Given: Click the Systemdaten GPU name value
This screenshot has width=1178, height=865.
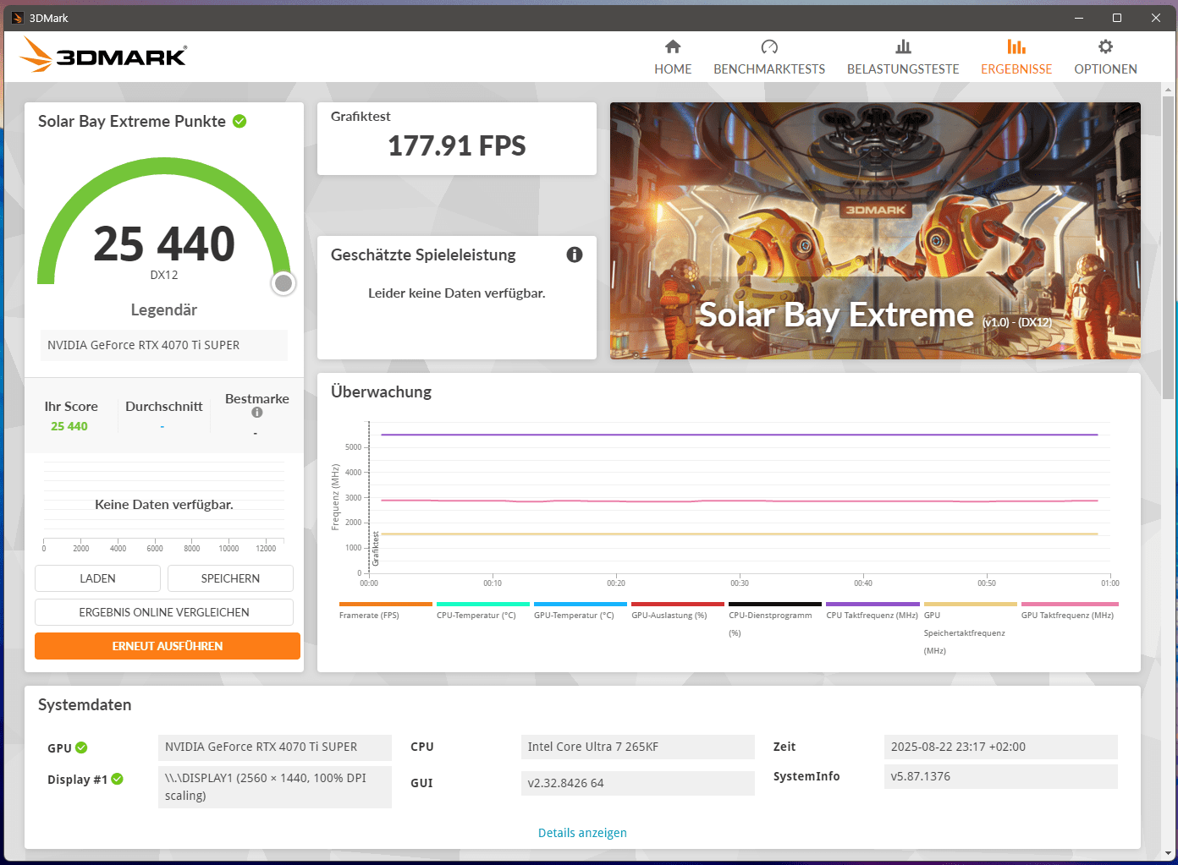Looking at the screenshot, I should click(x=275, y=747).
